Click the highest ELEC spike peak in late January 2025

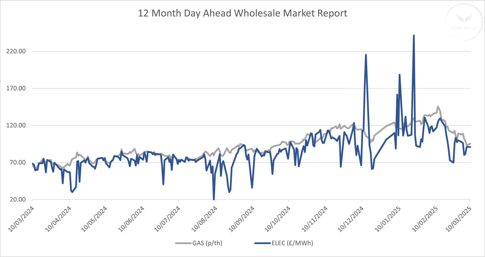coord(414,36)
